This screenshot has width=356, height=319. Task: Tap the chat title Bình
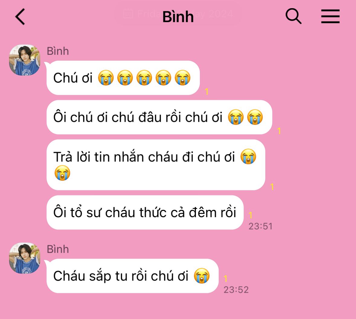[178, 17]
